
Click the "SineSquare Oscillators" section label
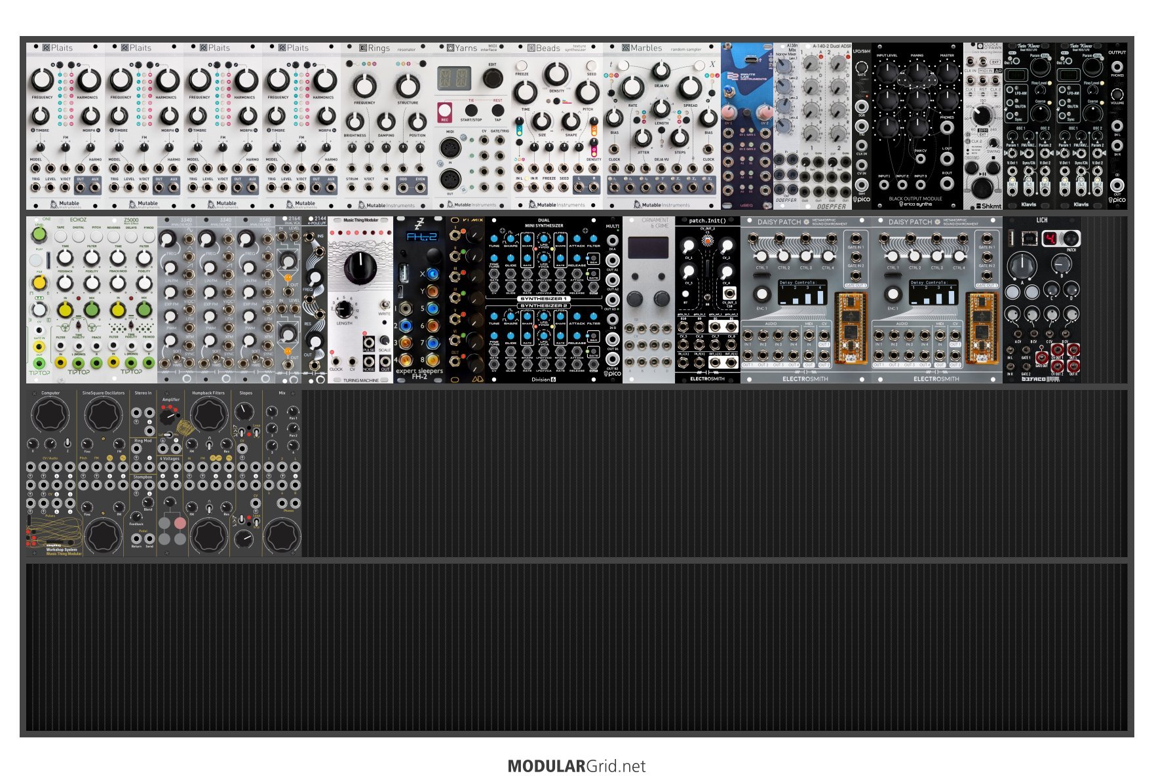(x=104, y=393)
